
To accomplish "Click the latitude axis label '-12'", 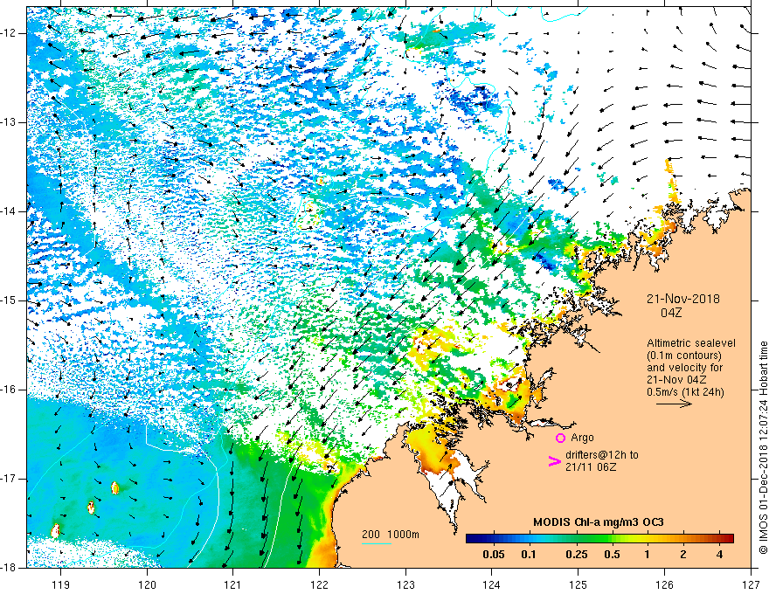I will click(x=10, y=33).
